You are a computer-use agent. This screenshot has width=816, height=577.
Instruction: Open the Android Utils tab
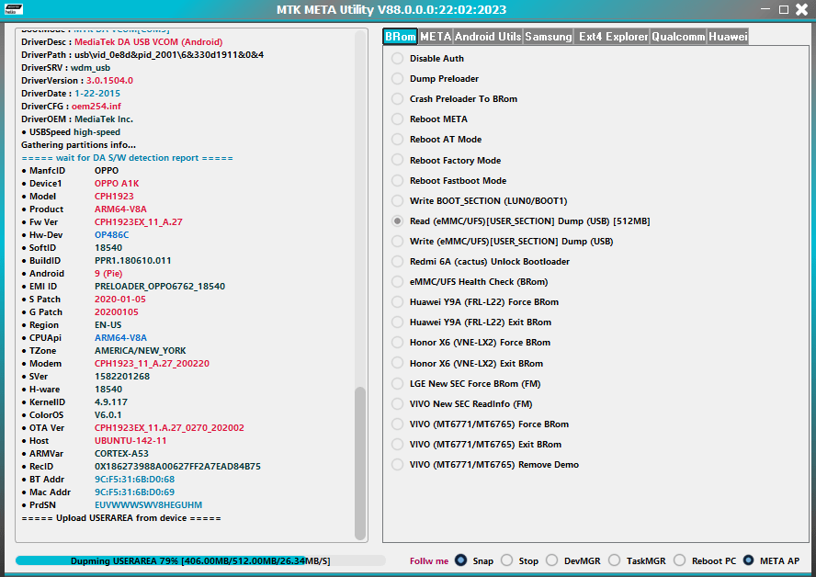coord(488,37)
